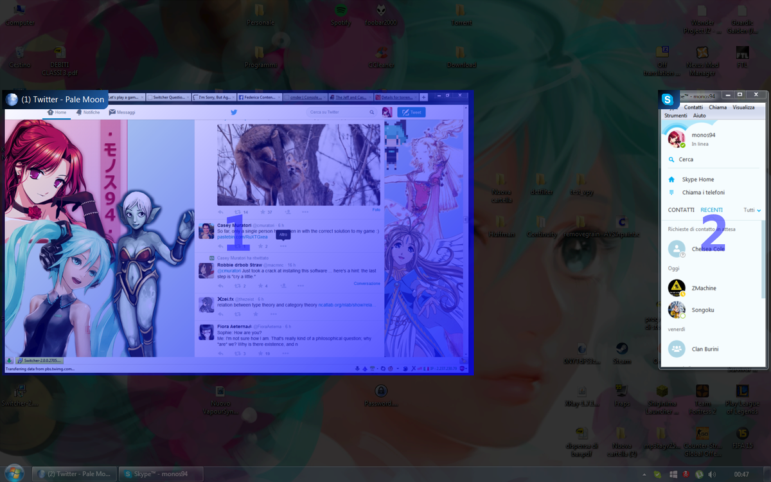771x482 pixels.
Task: Open Twitter Home tab in Pale Moon
Action: (x=58, y=112)
